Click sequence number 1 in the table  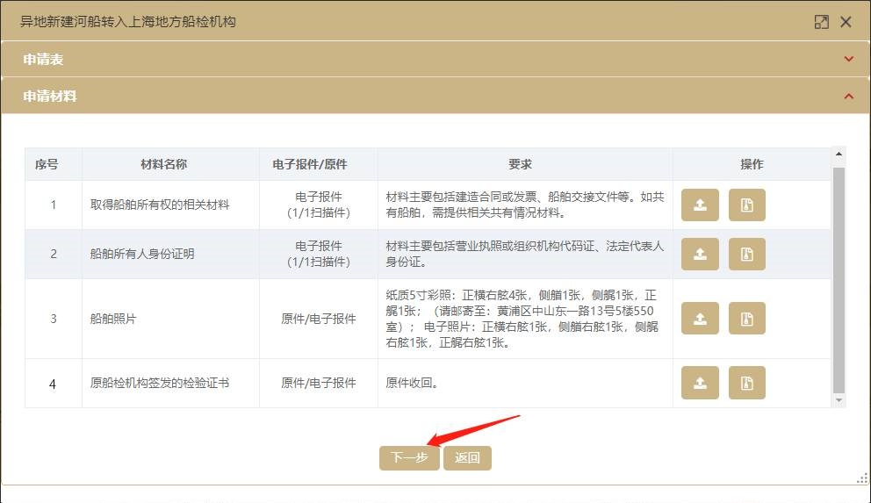[x=54, y=205]
